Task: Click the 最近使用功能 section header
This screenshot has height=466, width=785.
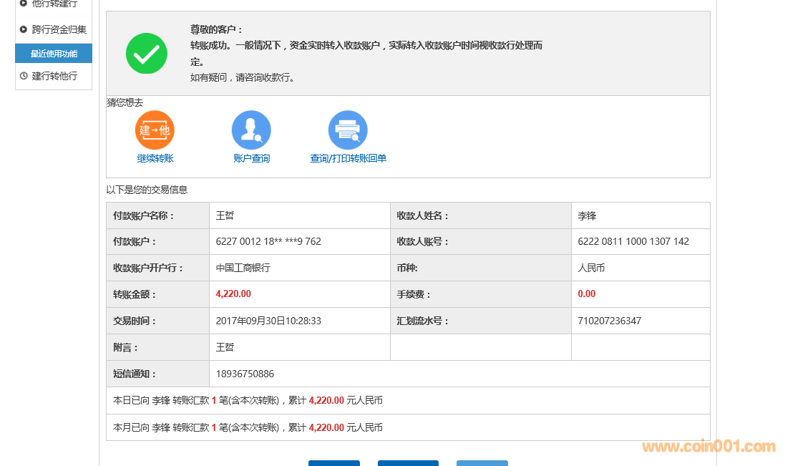Action: tap(54, 54)
